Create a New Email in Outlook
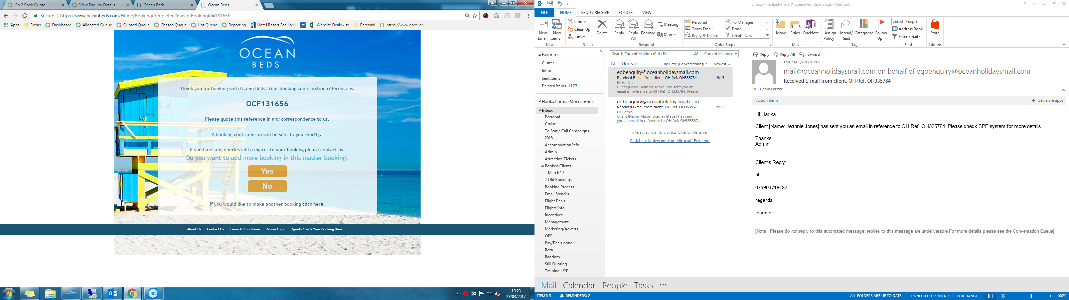1069x300 pixels. pos(543,29)
